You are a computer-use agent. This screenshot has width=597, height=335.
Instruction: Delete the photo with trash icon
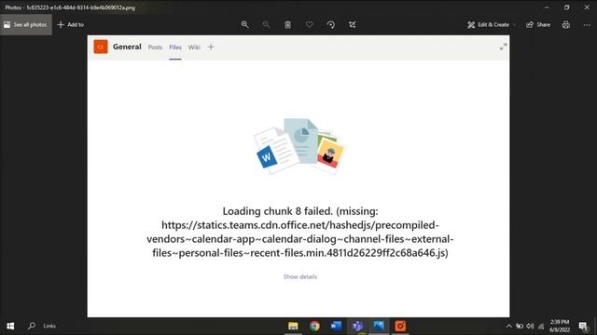(288, 25)
